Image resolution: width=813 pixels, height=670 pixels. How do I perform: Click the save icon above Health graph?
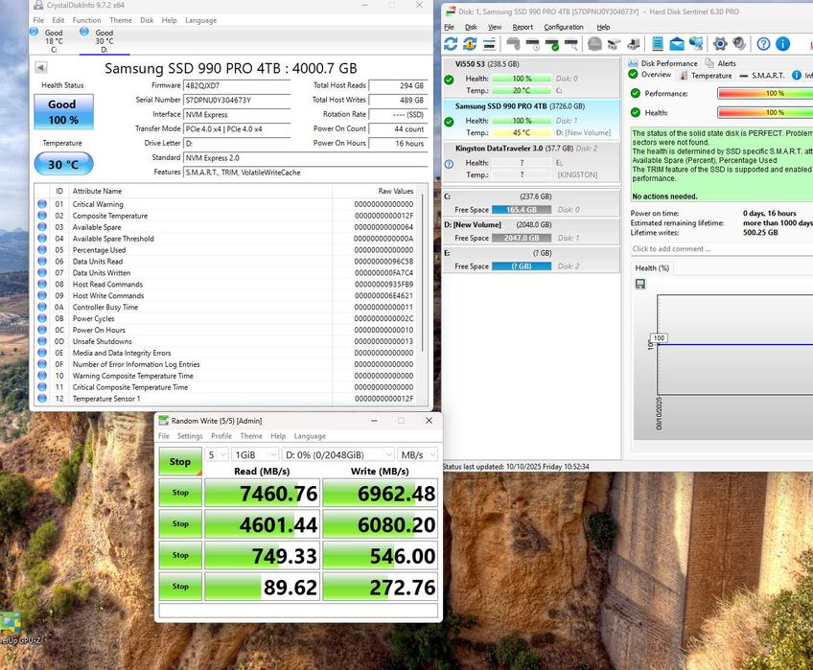pyautogui.click(x=640, y=284)
